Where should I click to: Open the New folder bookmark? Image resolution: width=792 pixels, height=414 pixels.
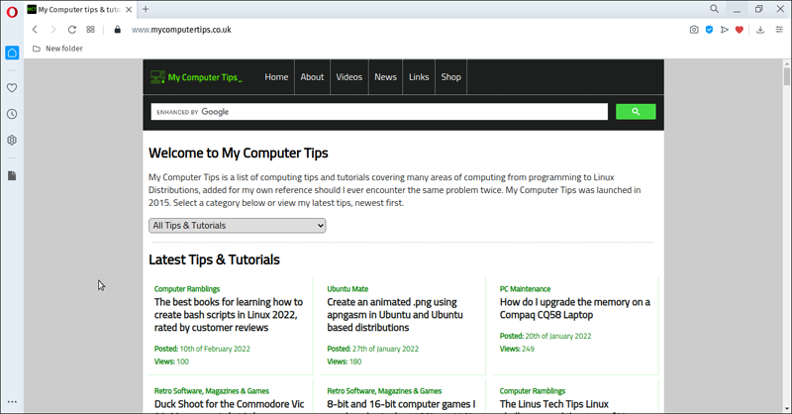58,49
